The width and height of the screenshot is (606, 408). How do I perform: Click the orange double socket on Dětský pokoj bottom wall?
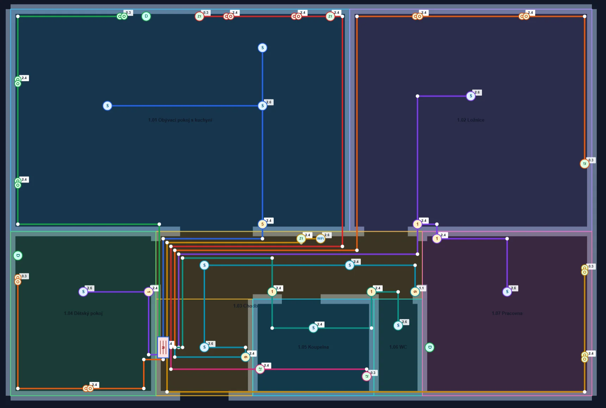(x=88, y=388)
